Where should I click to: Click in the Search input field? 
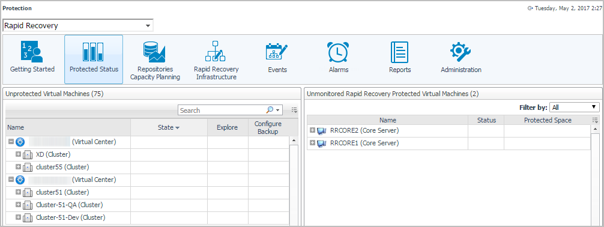[x=222, y=110]
